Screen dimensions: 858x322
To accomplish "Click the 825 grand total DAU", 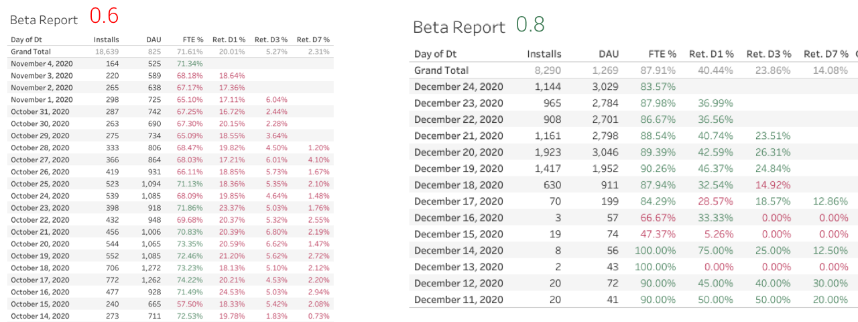I will [155, 52].
